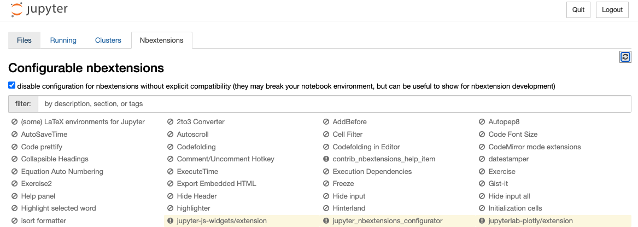The width and height of the screenshot is (638, 227).
Task: Uncheck the disable configuration compatibility checkbox
Action: click(x=12, y=85)
